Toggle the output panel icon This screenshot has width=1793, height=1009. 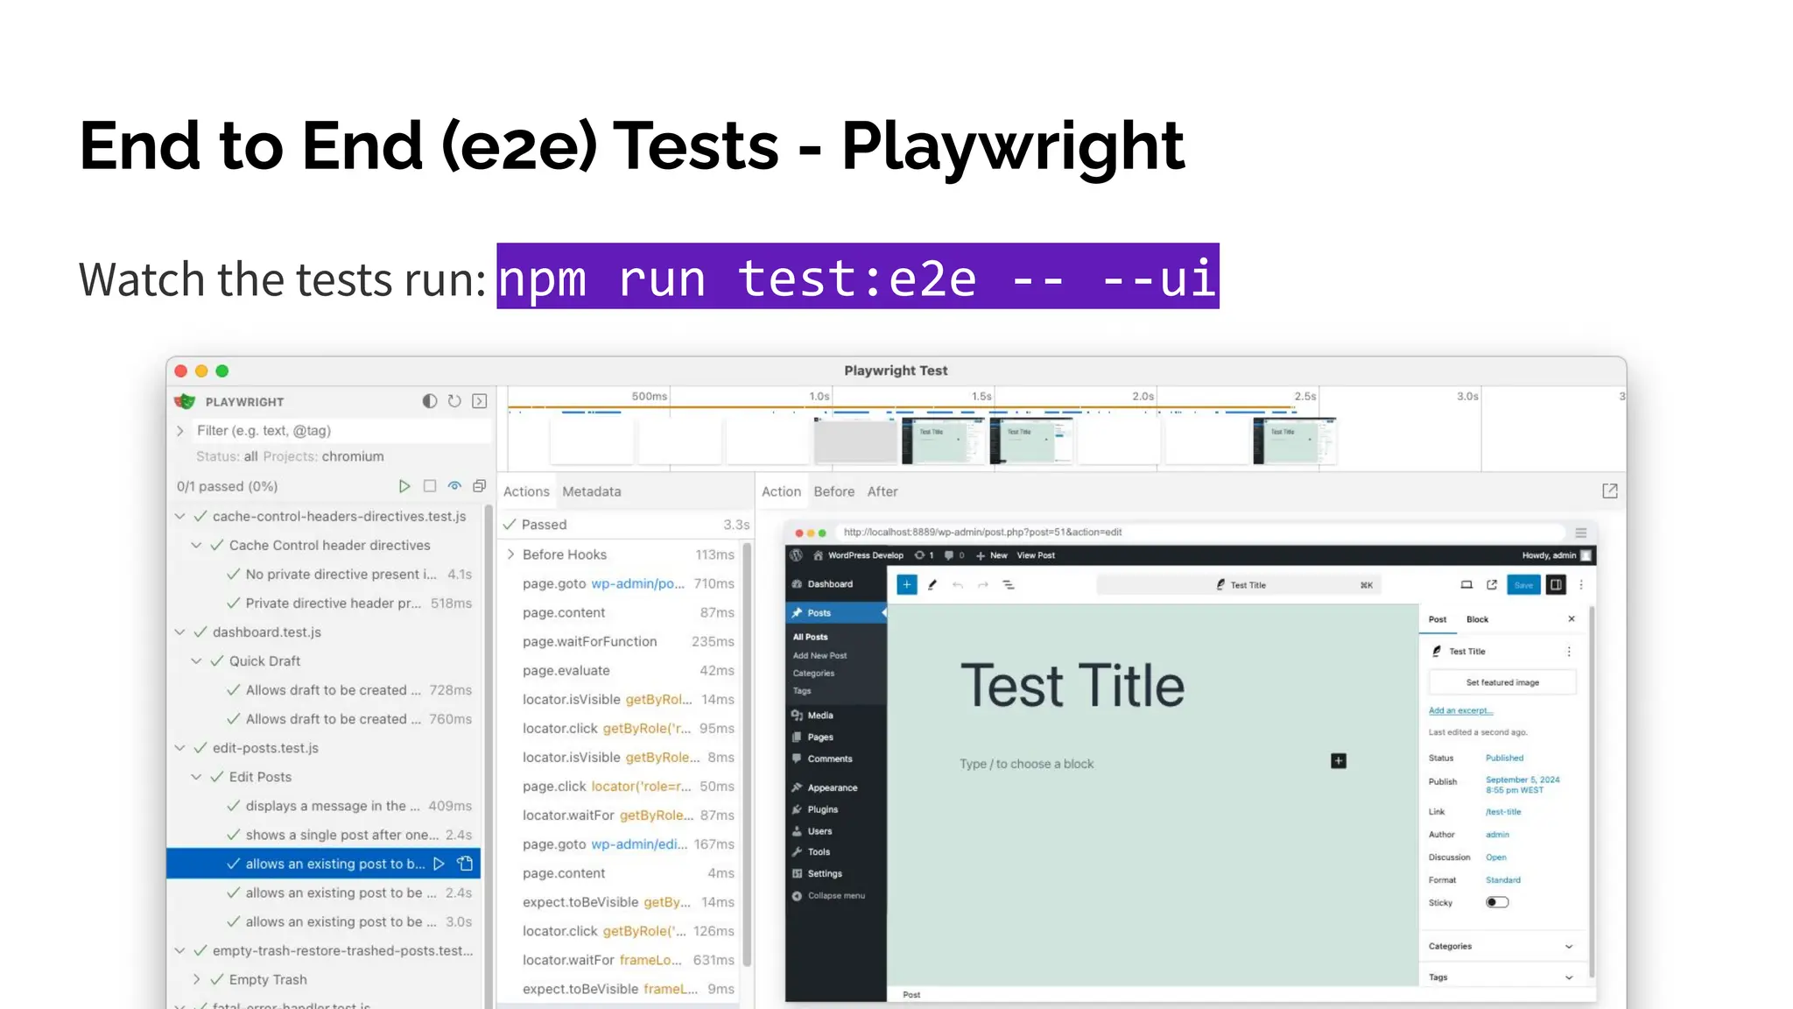(480, 401)
